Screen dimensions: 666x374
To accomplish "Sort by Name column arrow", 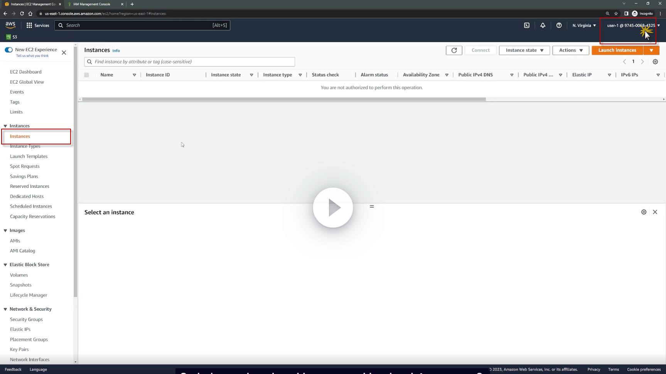I will click(x=134, y=75).
